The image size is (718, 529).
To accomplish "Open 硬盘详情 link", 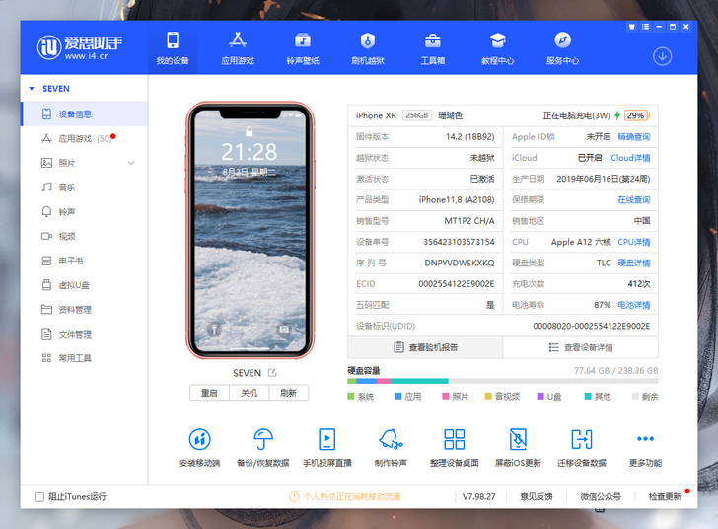I will [634, 263].
